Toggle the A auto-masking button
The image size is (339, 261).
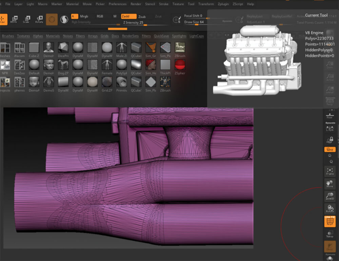(74, 16)
